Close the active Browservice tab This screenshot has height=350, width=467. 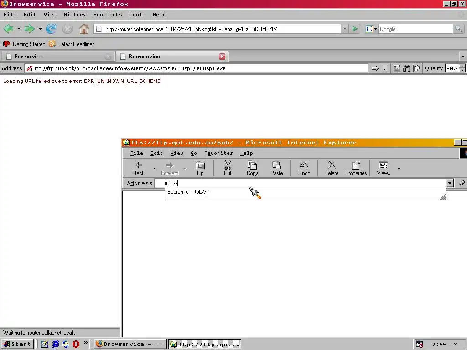point(222,57)
